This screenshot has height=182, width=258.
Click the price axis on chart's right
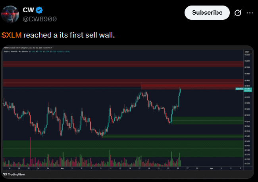point(247,111)
